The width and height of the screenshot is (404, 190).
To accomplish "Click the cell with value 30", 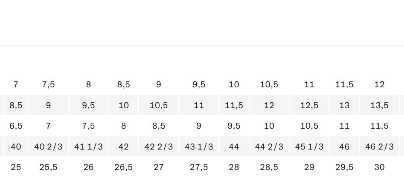I will 379,167.
